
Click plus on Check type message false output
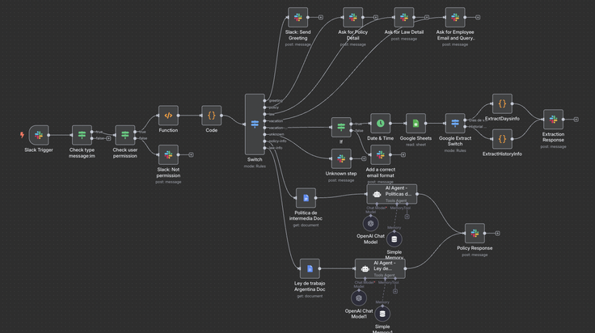pos(108,138)
